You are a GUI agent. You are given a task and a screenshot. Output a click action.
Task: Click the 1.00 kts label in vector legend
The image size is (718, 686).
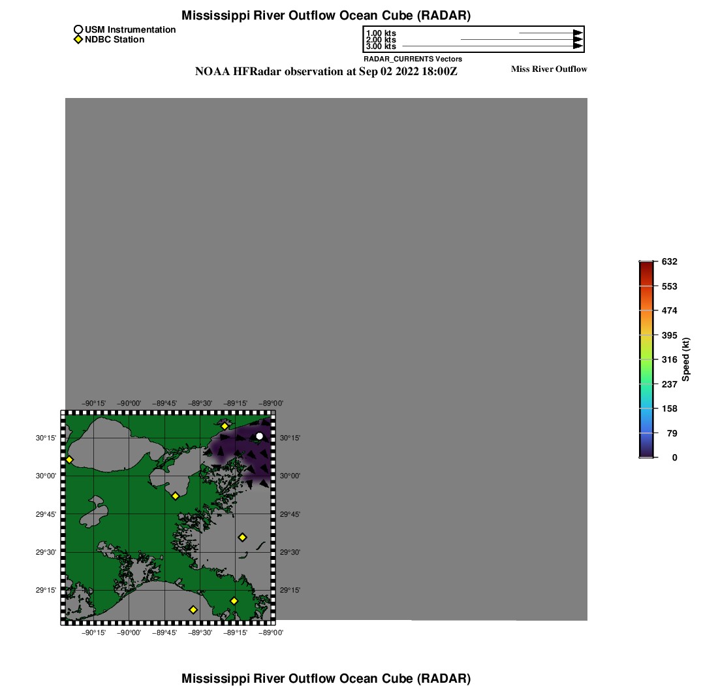point(381,33)
